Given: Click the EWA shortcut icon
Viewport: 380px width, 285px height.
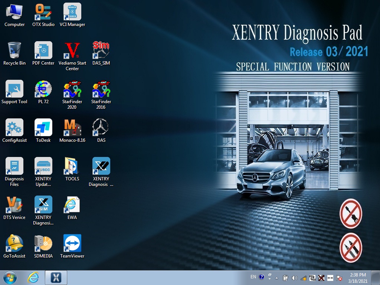Looking at the screenshot, I should (x=72, y=208).
